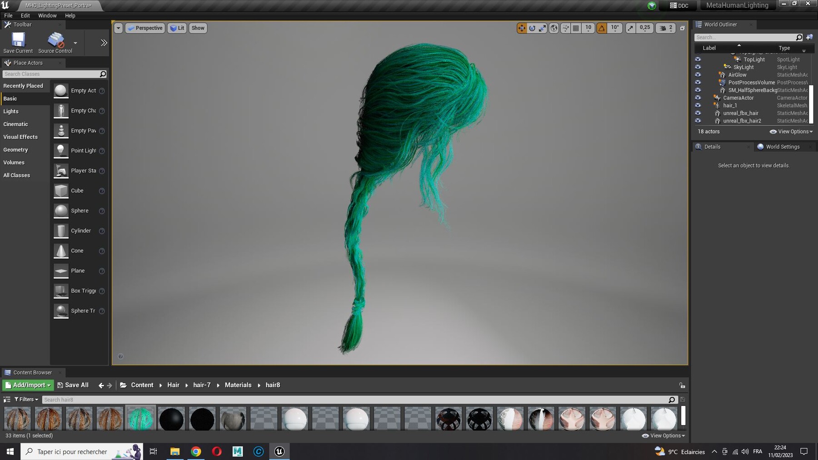The image size is (818, 460).
Task: Toggle the world/local coordinate system icon
Action: point(554,28)
